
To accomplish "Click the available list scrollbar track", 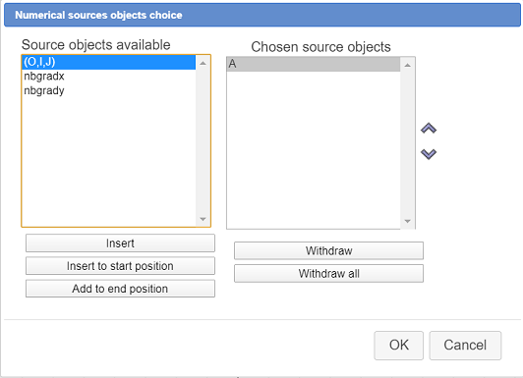I will [203, 141].
